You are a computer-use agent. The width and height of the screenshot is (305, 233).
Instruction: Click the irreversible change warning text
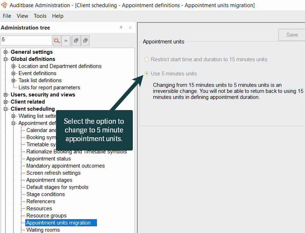[228, 91]
